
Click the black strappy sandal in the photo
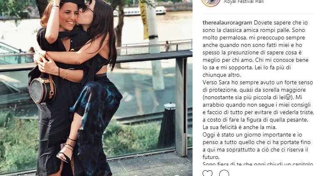pyautogui.click(x=65, y=150)
